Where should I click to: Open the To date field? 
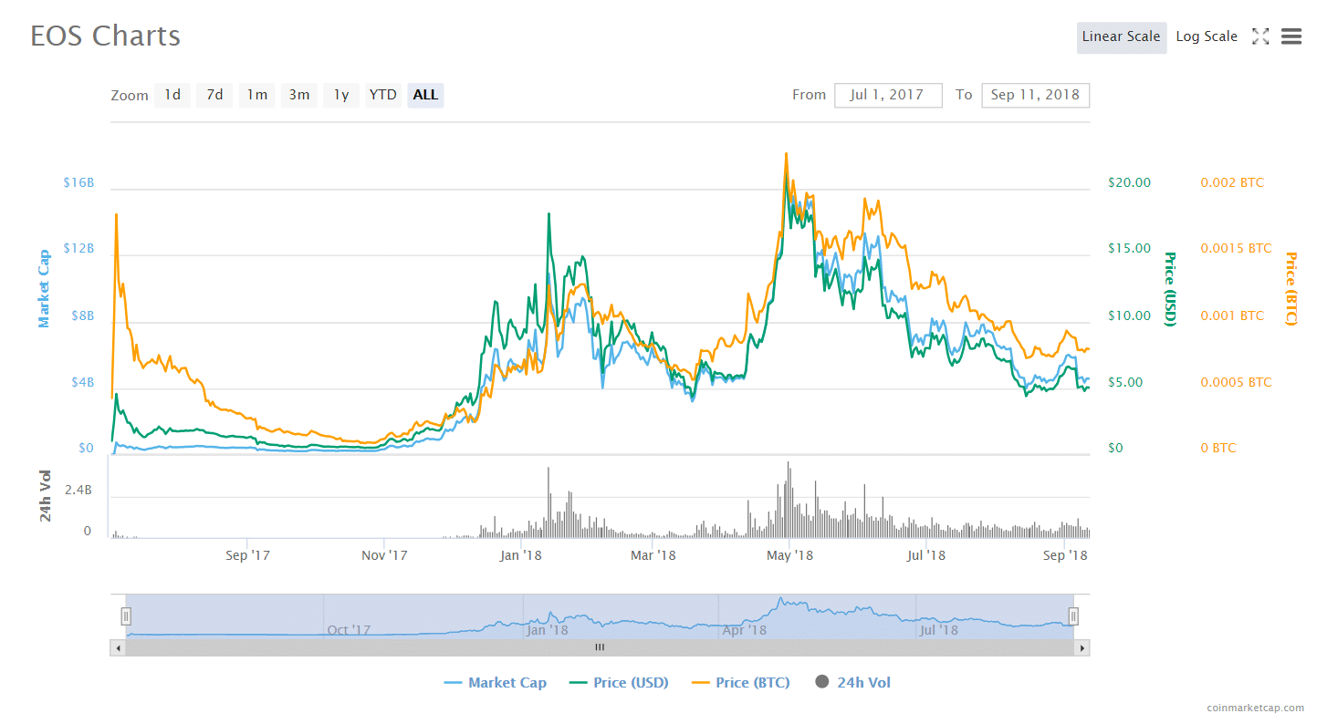(1035, 95)
